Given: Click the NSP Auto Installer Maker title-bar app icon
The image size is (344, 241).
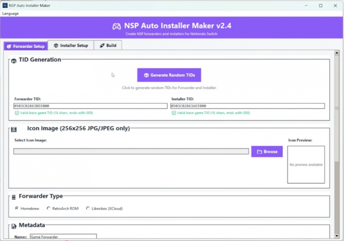Looking at the screenshot, I should [5, 5].
